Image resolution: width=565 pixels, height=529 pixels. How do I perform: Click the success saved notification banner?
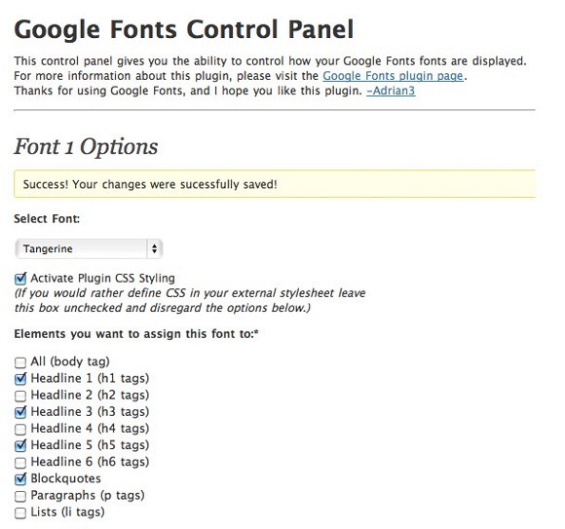coord(275,184)
